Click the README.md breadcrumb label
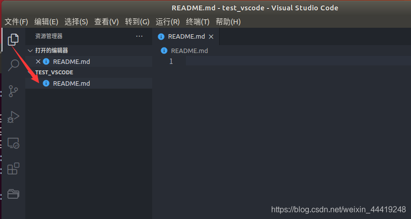This screenshot has height=219, width=411. 189,51
